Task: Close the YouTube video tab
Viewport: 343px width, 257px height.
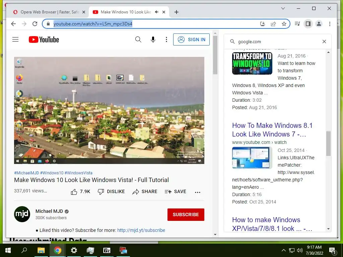Action: click(163, 12)
